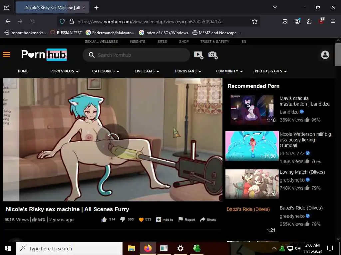Open Windows Start menu

[x=8, y=248]
